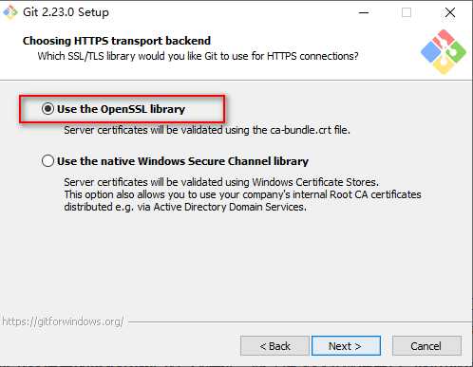Go back with the '< Back' button
This screenshot has height=367, width=473.
pyautogui.click(x=274, y=346)
